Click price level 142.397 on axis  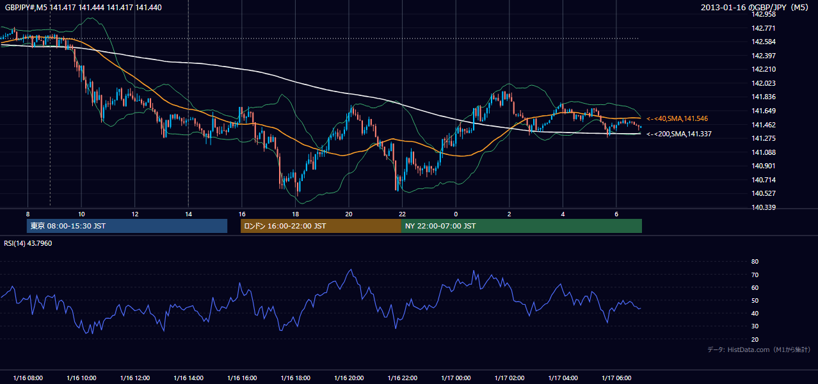(x=764, y=55)
